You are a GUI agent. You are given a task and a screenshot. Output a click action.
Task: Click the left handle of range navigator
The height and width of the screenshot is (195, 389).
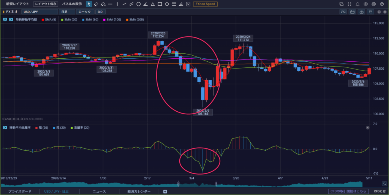tap(178, 184)
